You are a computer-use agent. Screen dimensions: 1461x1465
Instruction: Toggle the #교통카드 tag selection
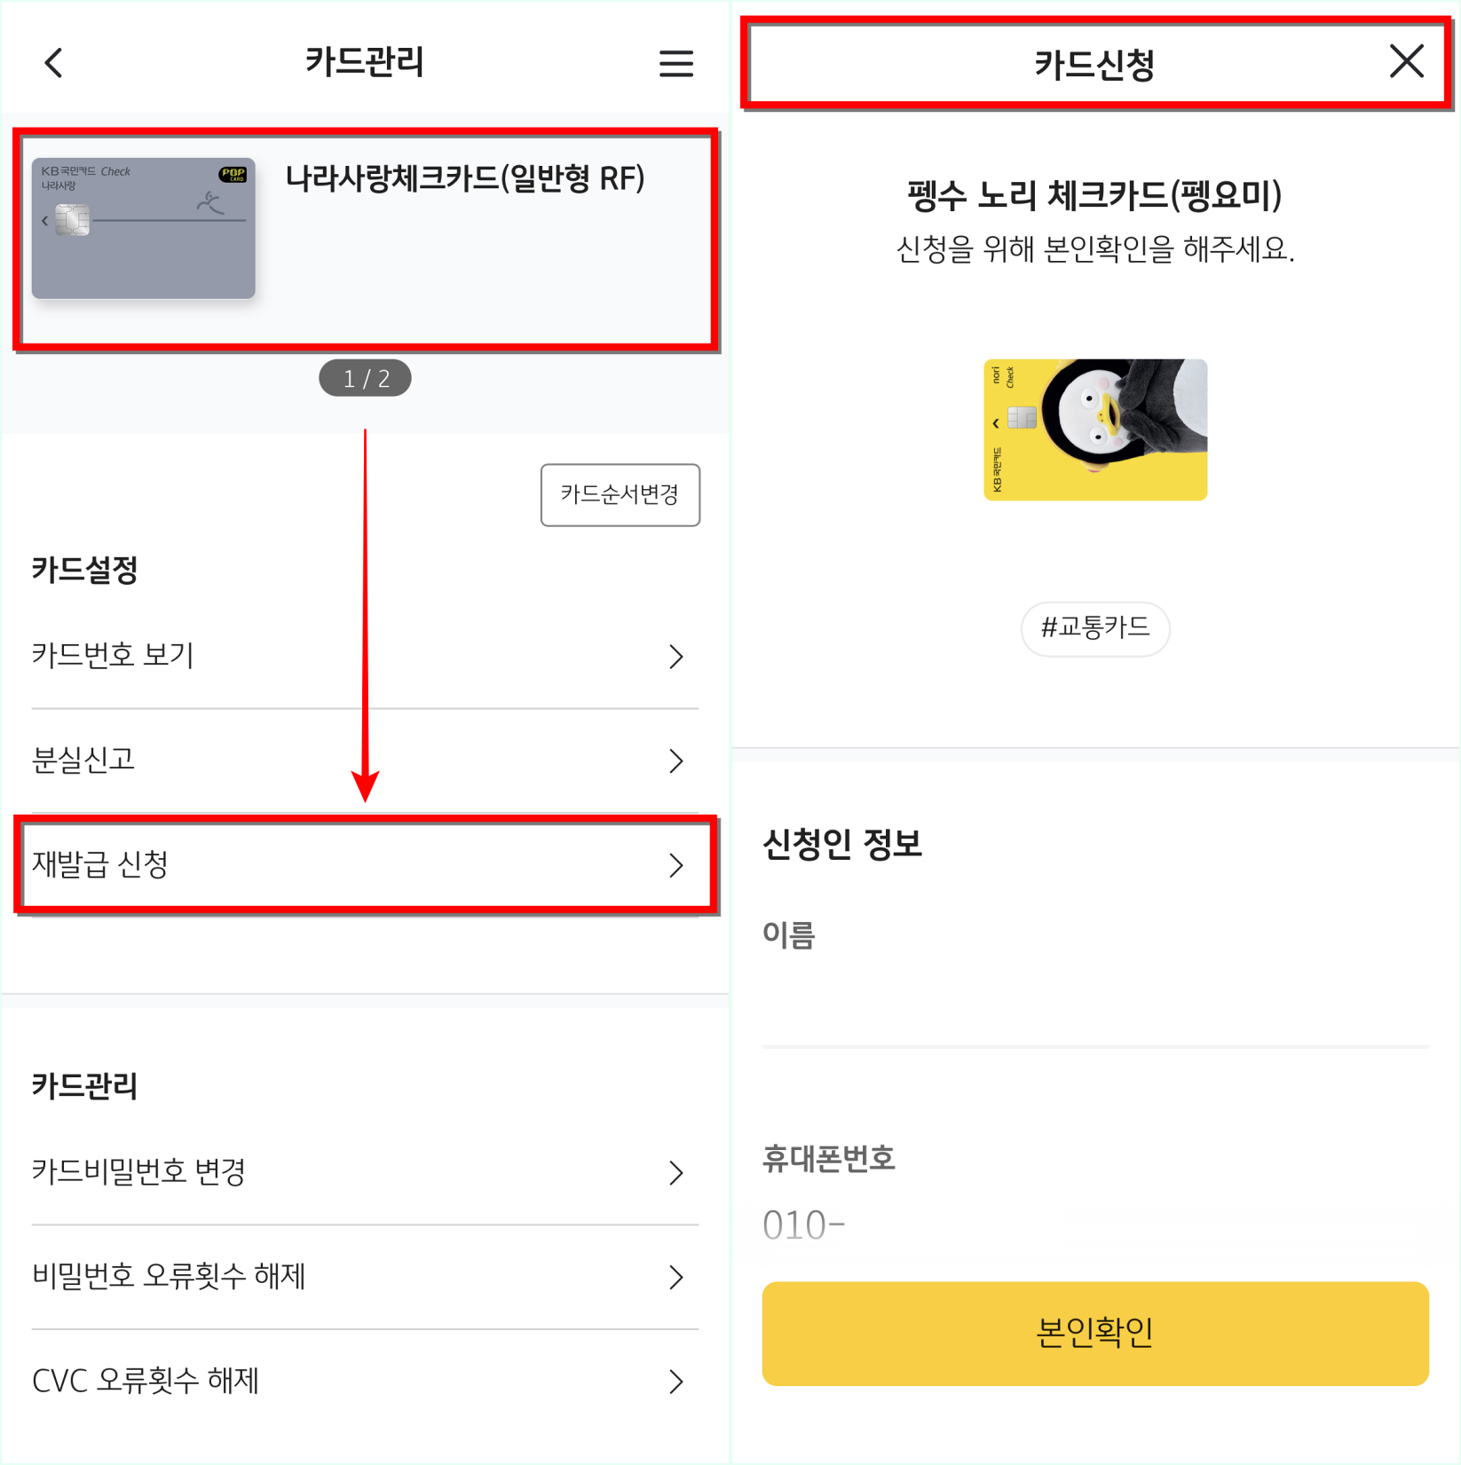click(x=1094, y=629)
